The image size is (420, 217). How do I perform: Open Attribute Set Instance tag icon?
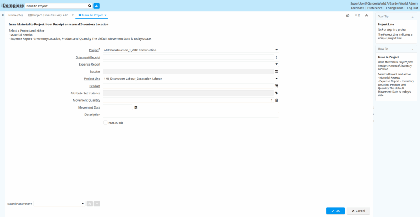point(277,93)
